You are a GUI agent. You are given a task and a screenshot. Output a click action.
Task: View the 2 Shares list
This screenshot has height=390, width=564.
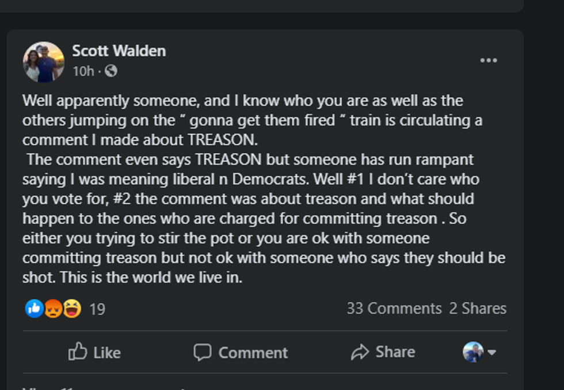478,308
